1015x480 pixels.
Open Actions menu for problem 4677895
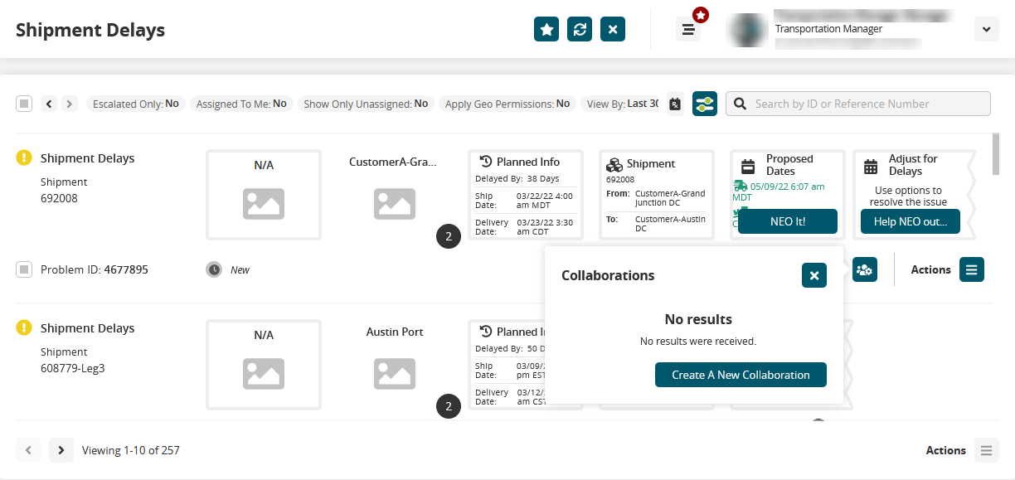point(972,269)
